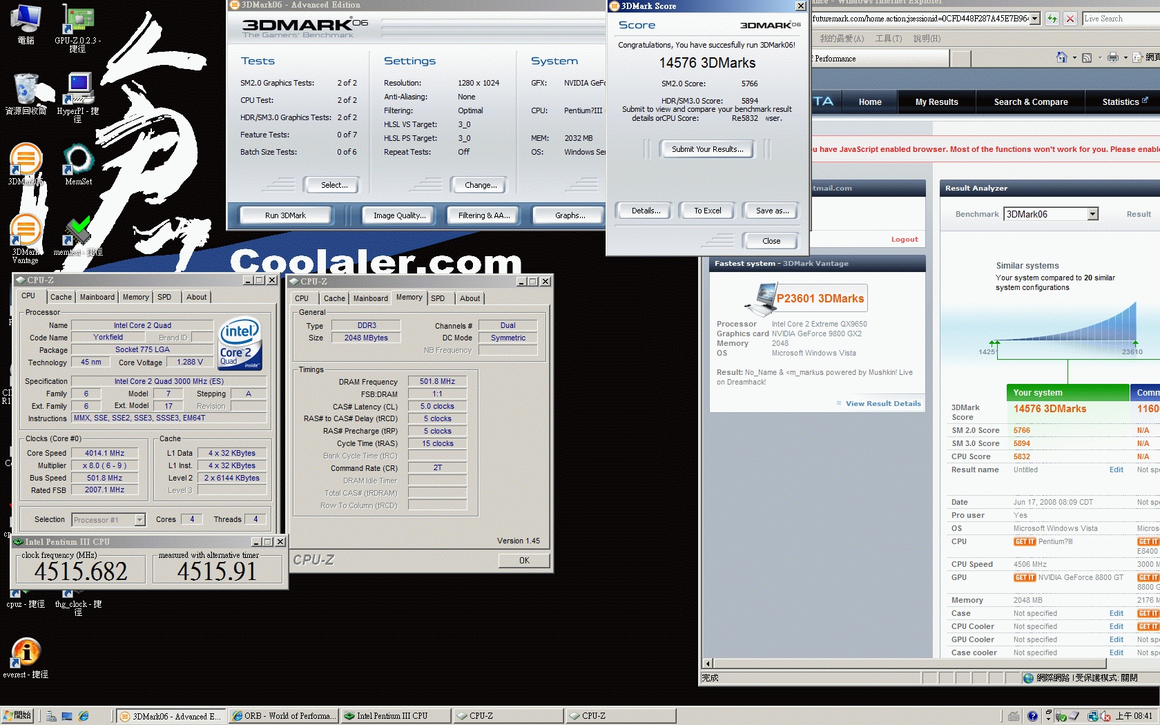Open Memory tab in left CPU-Z window
1160x725 pixels.
click(135, 297)
